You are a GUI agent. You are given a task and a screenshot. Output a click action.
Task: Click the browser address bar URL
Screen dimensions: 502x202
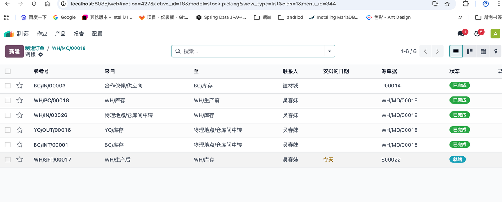(203, 4)
